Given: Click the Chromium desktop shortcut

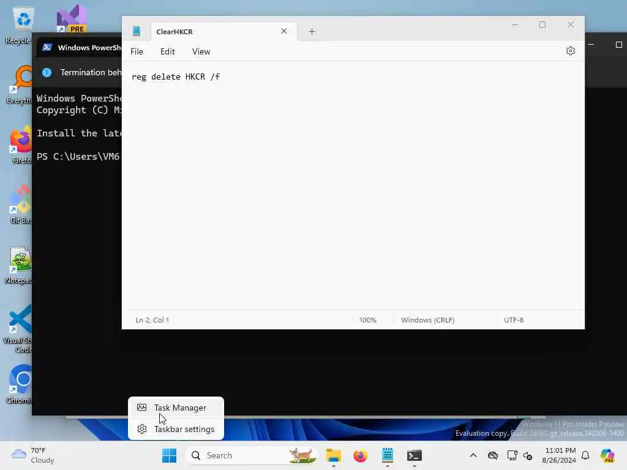Looking at the screenshot, I should click(19, 384).
